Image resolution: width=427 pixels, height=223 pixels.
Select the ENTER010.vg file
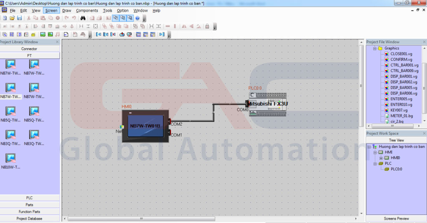(x=401, y=104)
